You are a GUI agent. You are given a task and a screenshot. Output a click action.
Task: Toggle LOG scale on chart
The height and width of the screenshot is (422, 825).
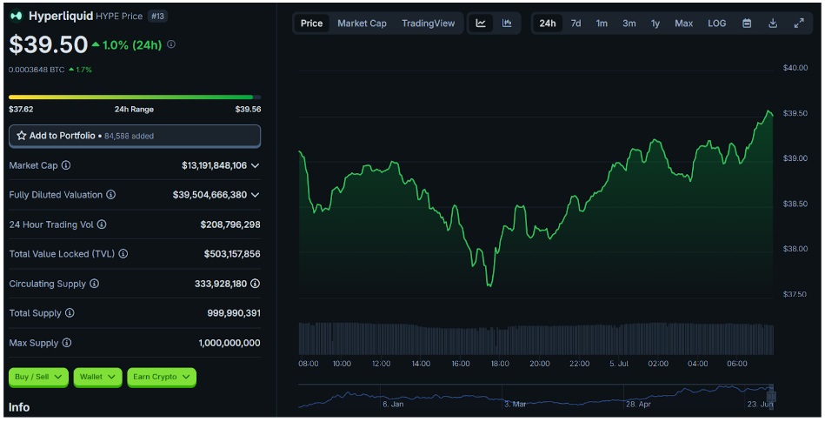click(x=716, y=23)
